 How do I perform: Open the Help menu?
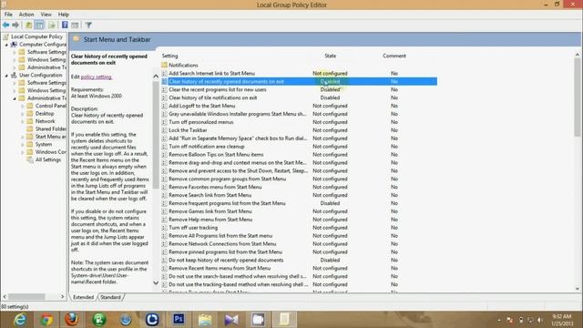[64, 15]
